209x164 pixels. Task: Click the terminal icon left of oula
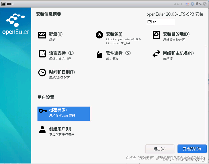tap(3, 4)
